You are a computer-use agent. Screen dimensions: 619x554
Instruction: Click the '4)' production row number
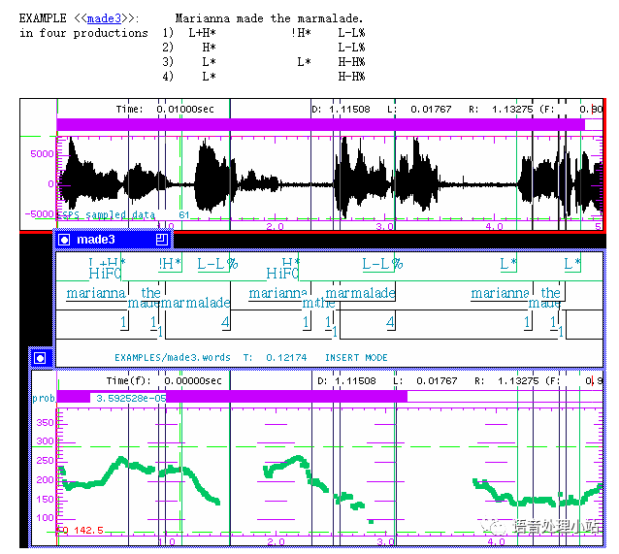[x=168, y=77]
